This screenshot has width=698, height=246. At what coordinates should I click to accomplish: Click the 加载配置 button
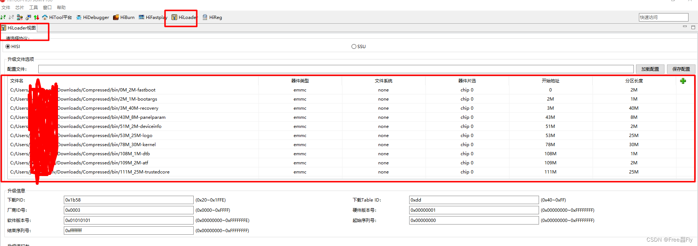[650, 69]
